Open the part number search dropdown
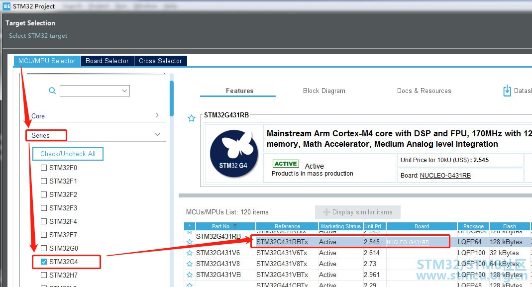 coord(124,91)
